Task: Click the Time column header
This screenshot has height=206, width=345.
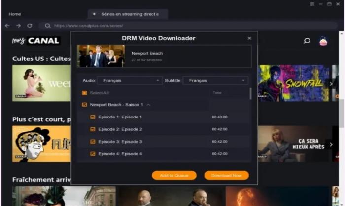Action: pos(217,93)
